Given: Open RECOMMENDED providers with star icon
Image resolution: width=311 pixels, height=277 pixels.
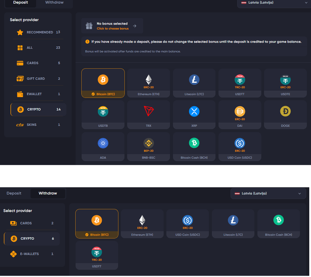Looking at the screenshot, I should 38,32.
